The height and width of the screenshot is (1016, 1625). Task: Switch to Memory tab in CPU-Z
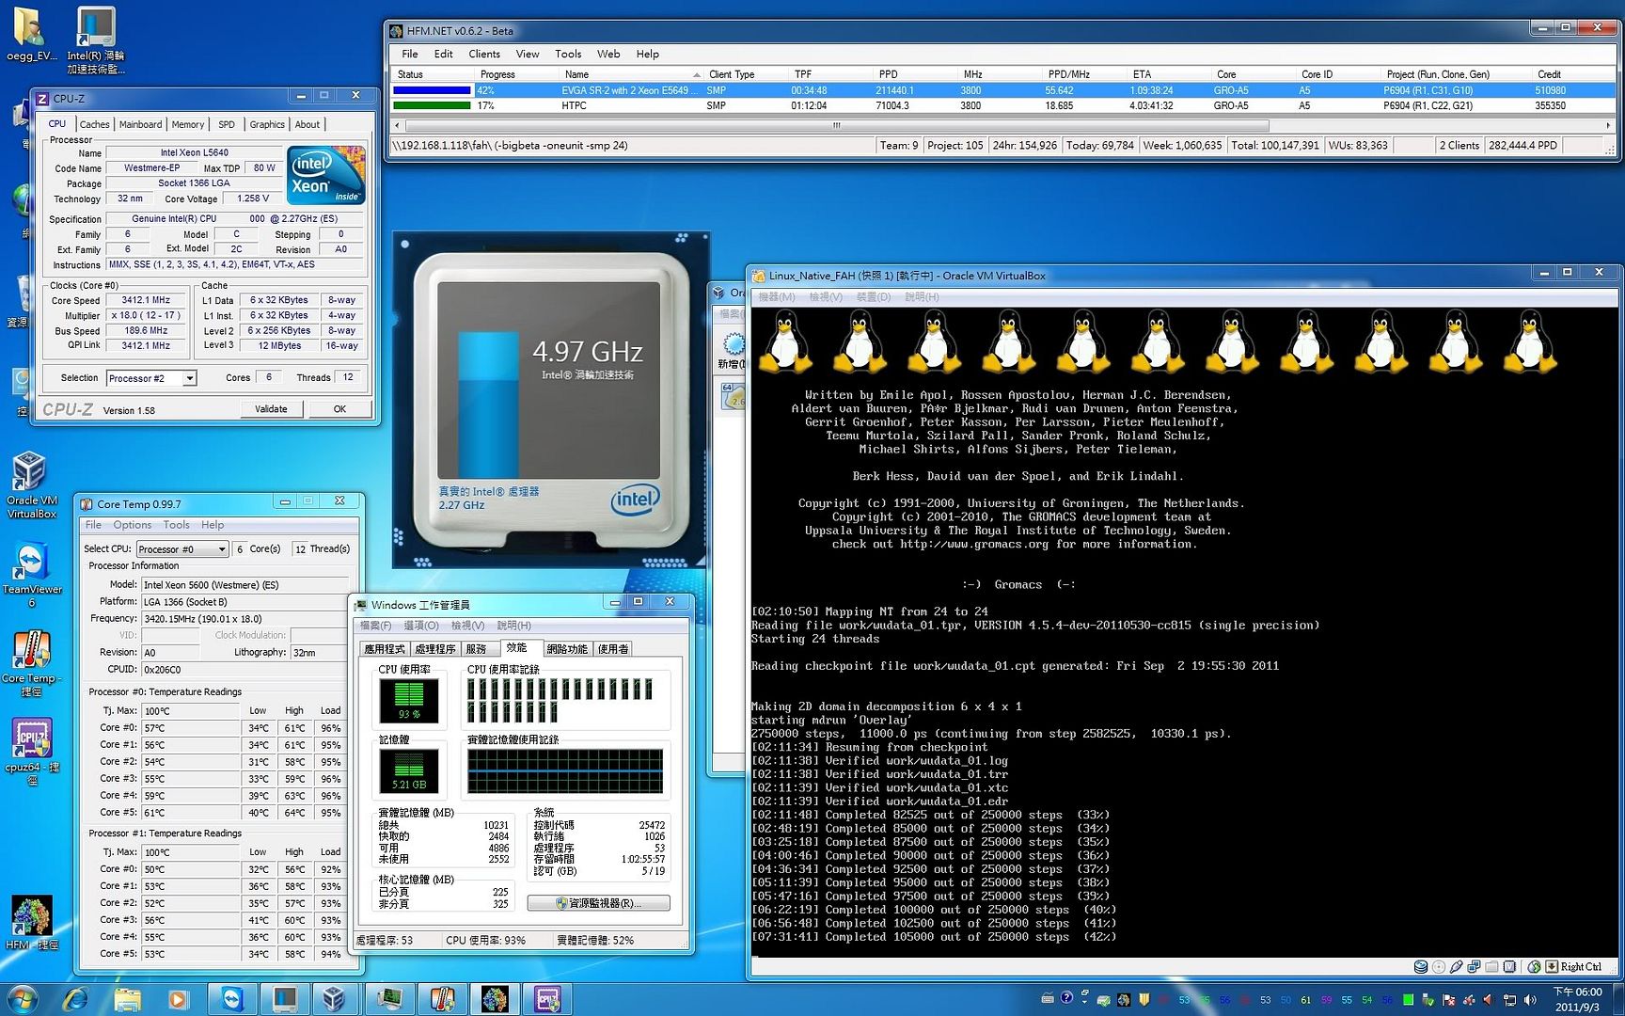[x=188, y=124]
